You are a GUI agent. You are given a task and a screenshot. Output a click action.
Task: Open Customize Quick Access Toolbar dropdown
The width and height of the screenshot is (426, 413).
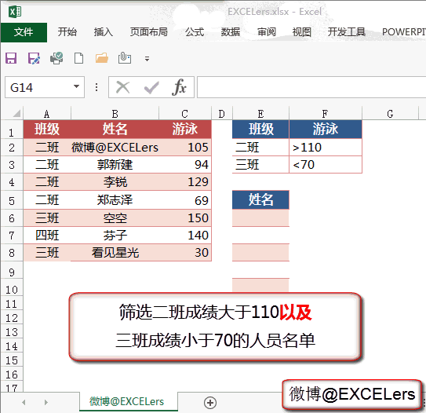pyautogui.click(x=147, y=59)
